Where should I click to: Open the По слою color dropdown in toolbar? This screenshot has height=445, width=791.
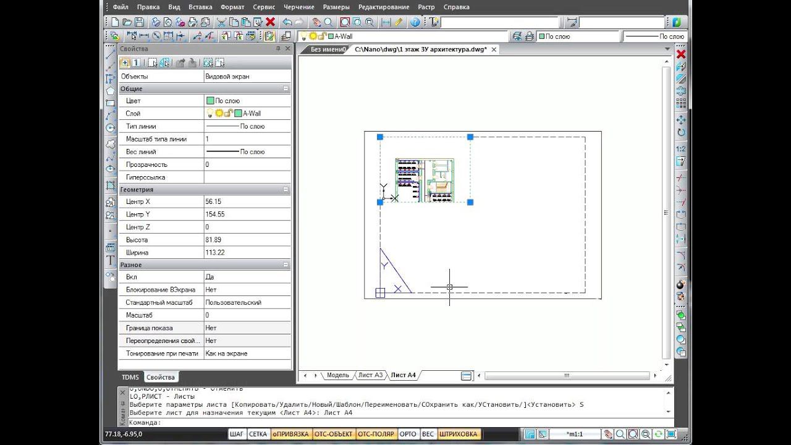(x=577, y=36)
